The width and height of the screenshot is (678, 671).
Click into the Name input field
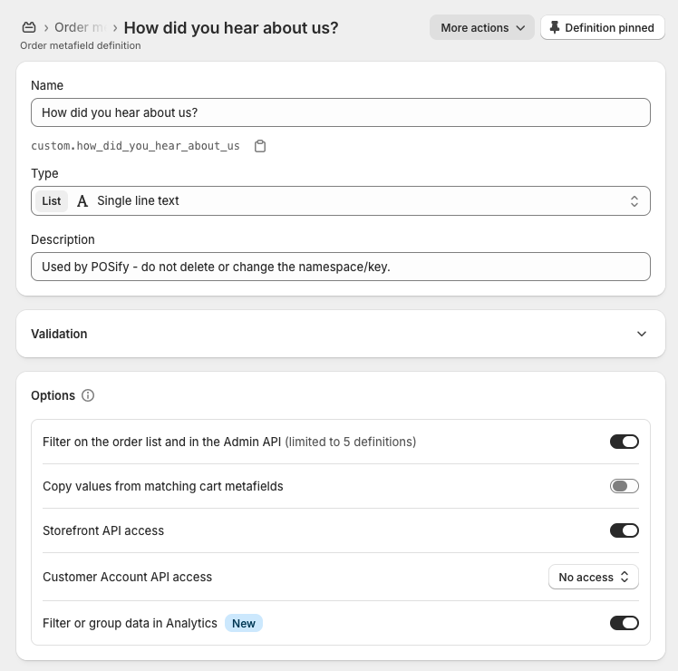click(341, 112)
